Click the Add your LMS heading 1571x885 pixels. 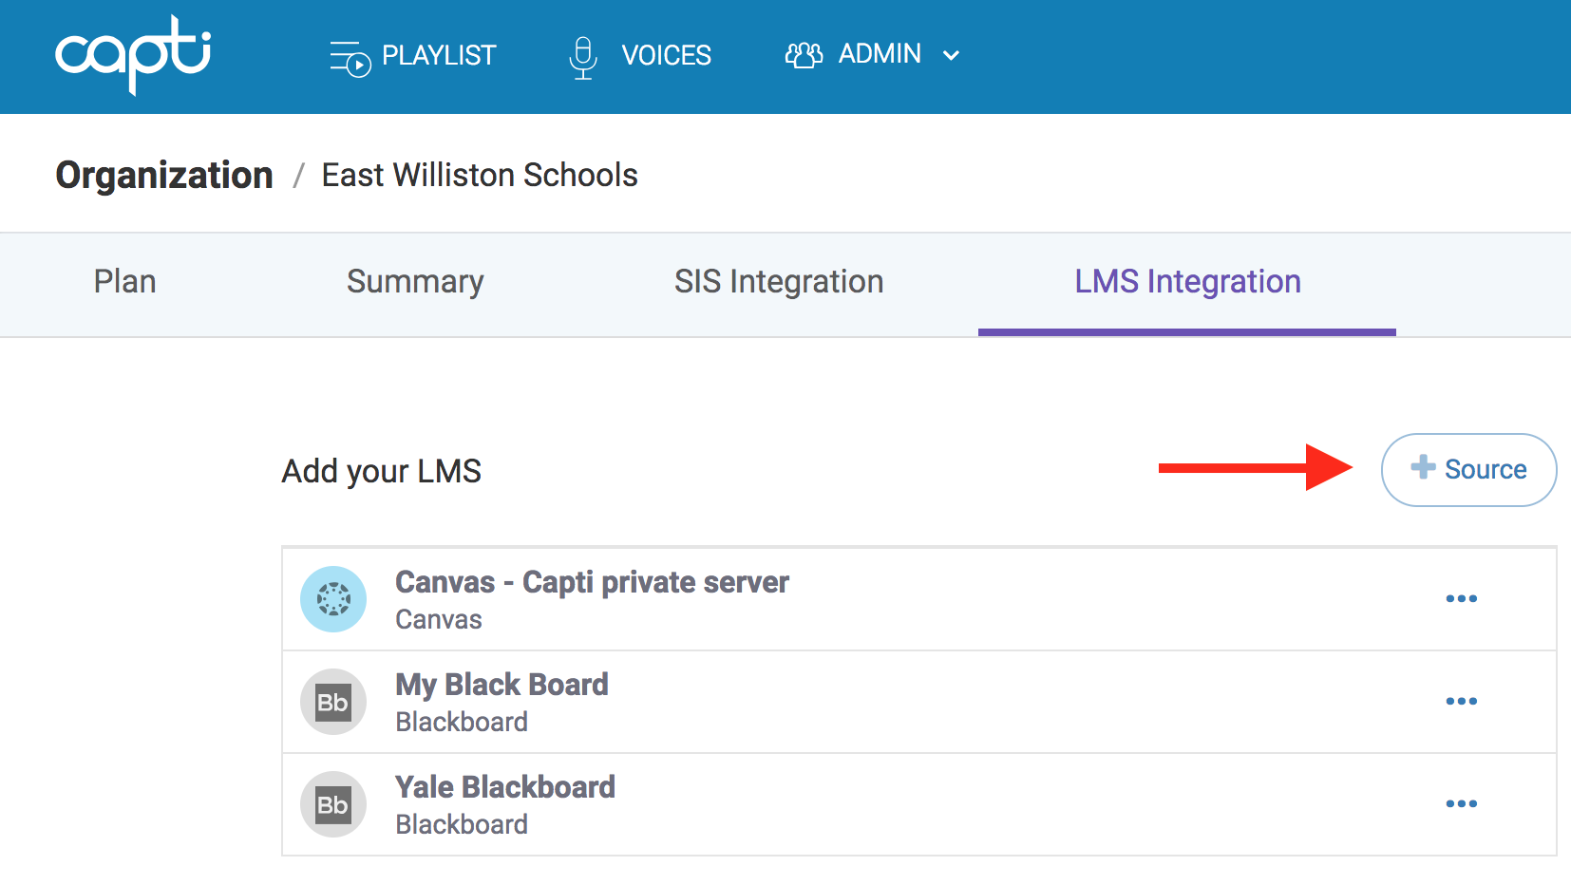coord(382,471)
